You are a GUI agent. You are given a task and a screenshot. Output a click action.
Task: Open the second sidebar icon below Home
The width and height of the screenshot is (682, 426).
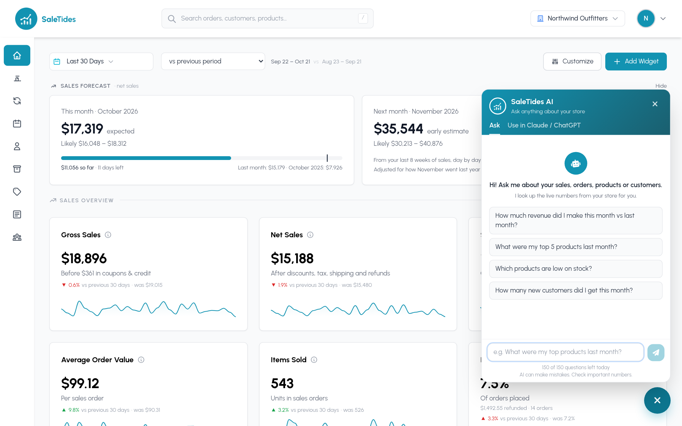(x=17, y=78)
